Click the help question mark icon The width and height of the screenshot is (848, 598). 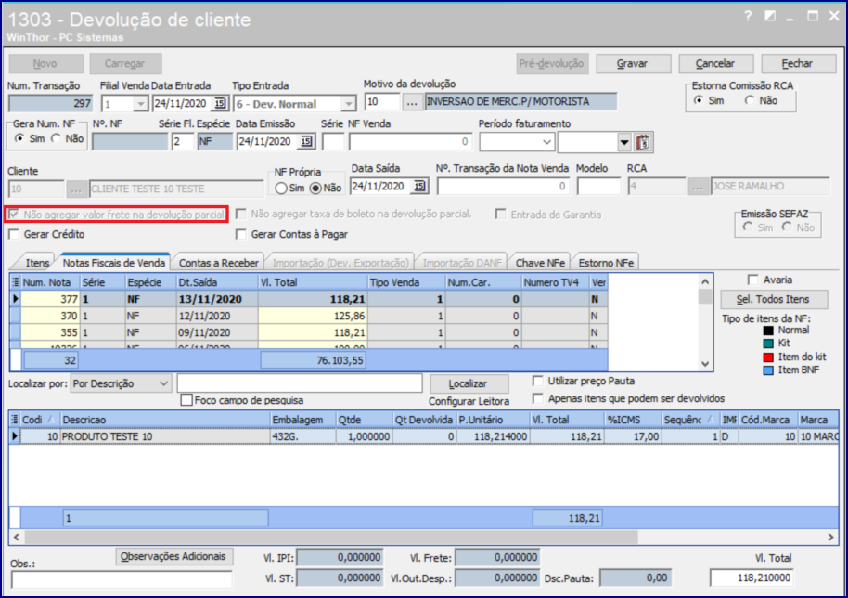(x=748, y=17)
